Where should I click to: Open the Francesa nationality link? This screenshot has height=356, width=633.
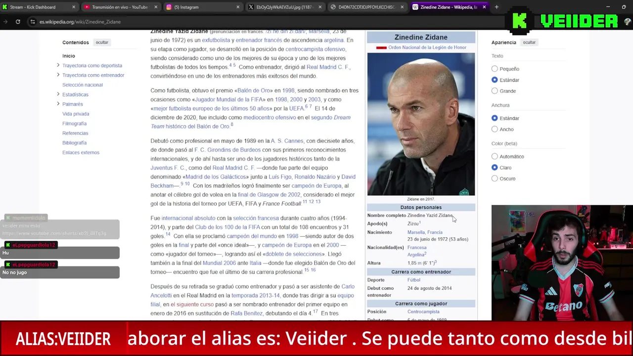click(417, 248)
